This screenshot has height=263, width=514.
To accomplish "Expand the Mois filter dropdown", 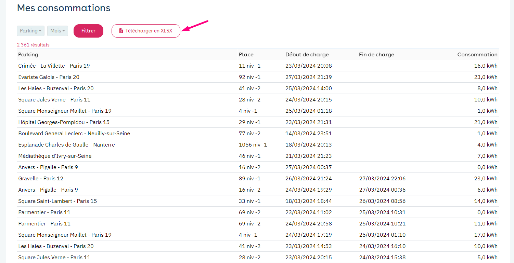I will [x=57, y=31].
